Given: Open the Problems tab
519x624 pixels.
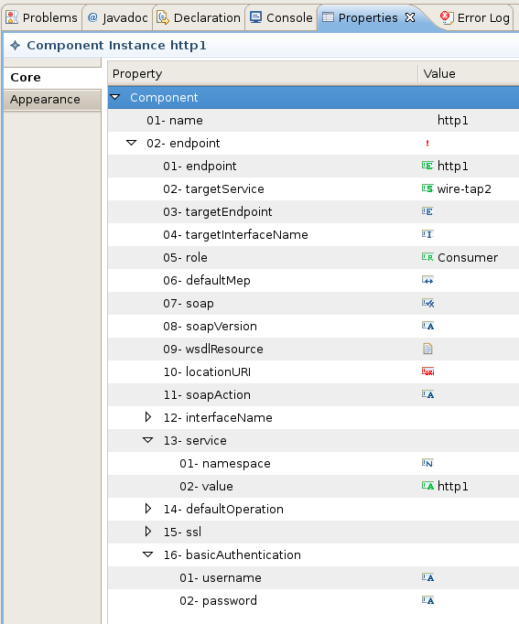Looking at the screenshot, I should point(42,17).
